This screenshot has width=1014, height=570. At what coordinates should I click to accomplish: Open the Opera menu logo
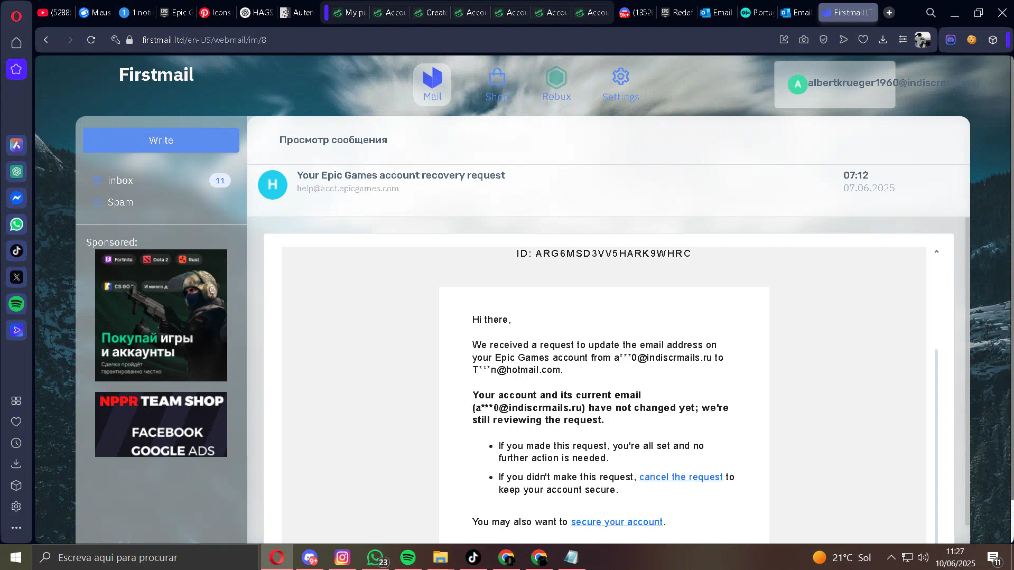click(16, 16)
